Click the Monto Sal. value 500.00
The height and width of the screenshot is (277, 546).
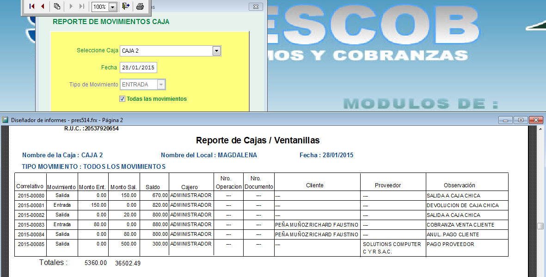click(129, 244)
